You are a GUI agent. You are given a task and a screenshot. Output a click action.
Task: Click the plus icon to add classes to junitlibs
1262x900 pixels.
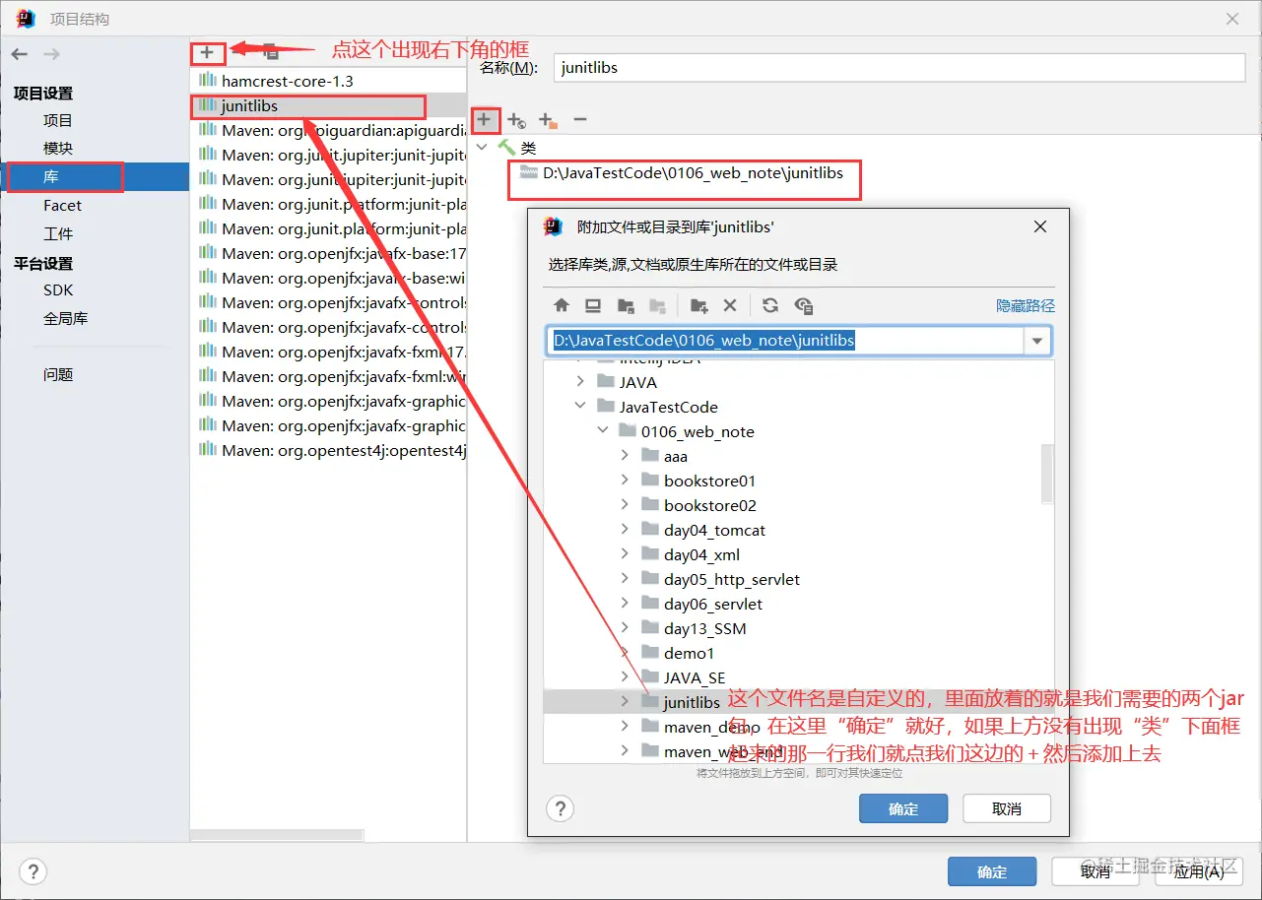click(x=484, y=120)
